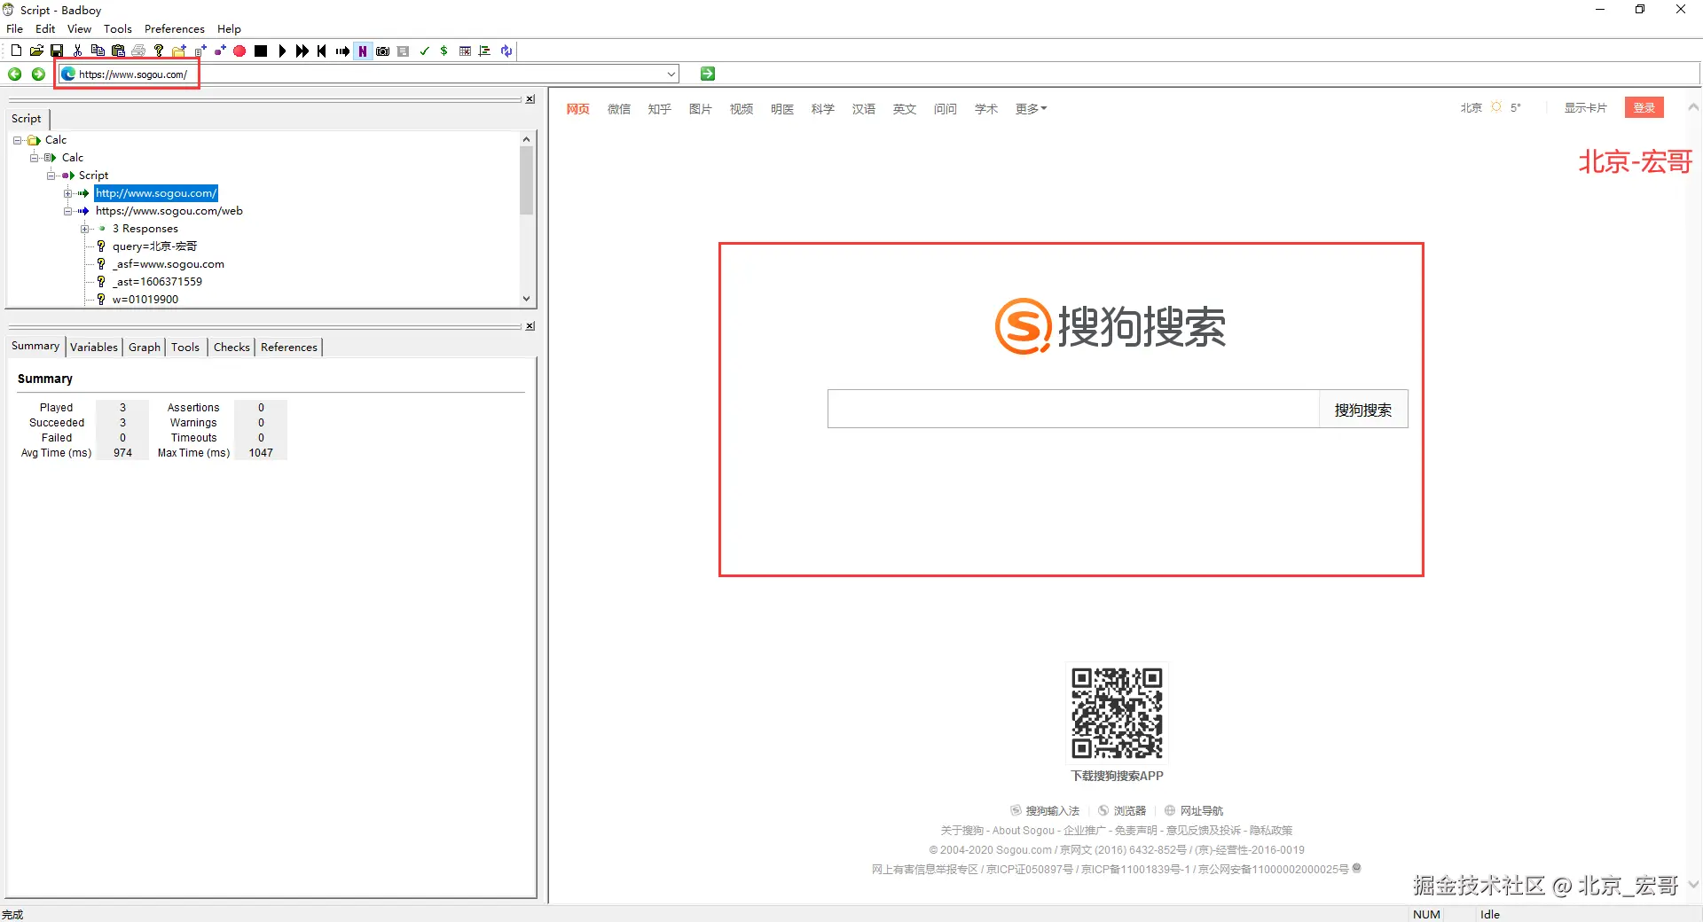Open the Tools tab in lower pane

[x=185, y=348]
